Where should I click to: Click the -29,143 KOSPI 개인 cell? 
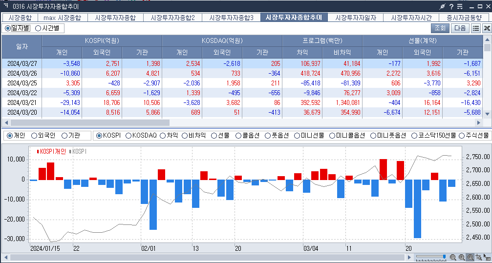(x=62, y=102)
